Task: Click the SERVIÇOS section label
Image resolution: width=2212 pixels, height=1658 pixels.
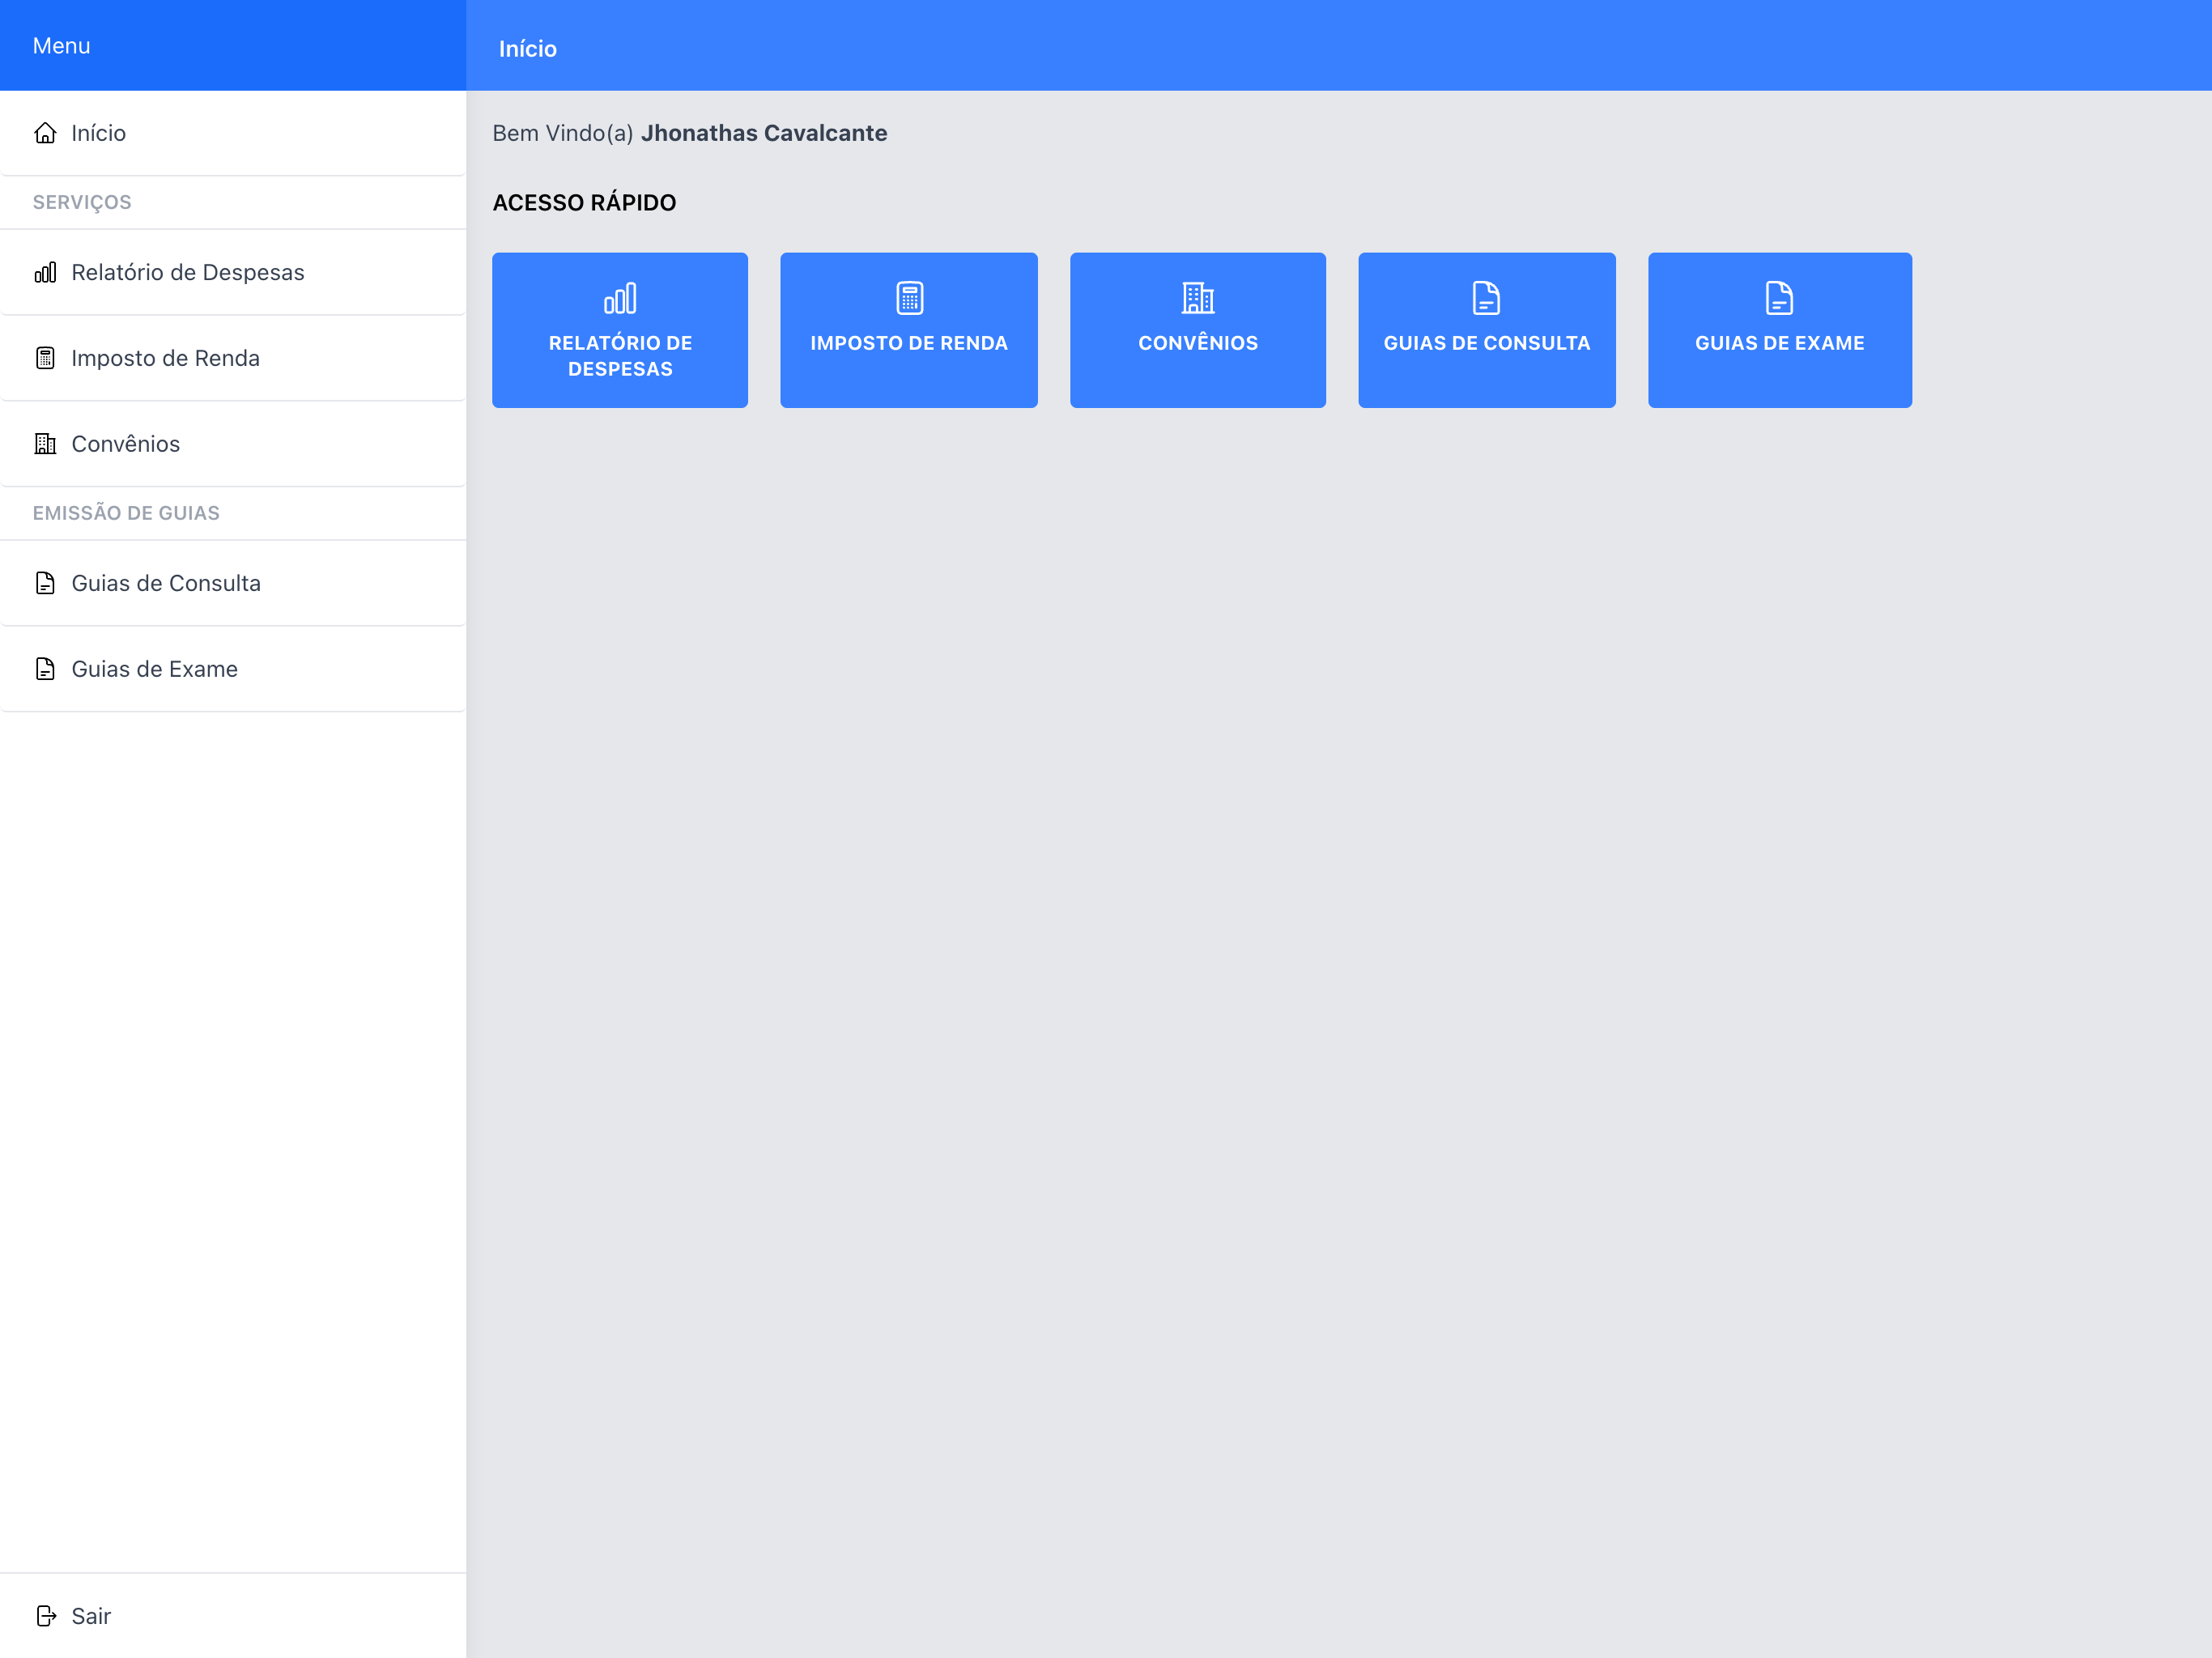Action: (82, 202)
